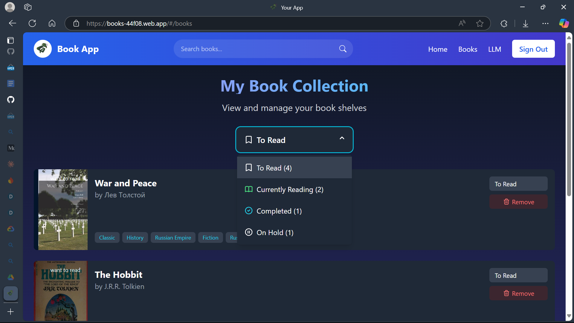Click the browser downloads icon
This screenshot has height=323, width=574.
(x=526, y=23)
